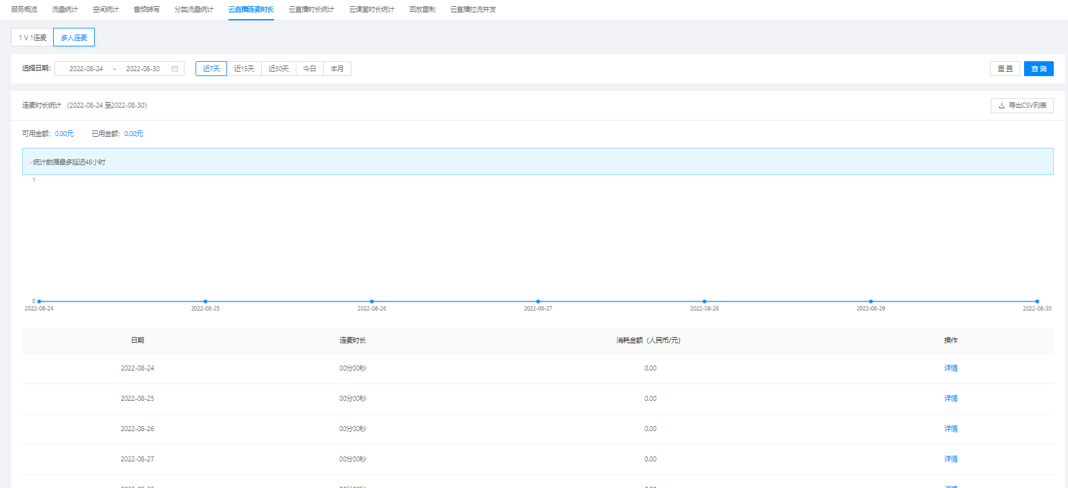Open 详情 for 2022-08-25 row
1068x488 pixels.
click(x=950, y=398)
